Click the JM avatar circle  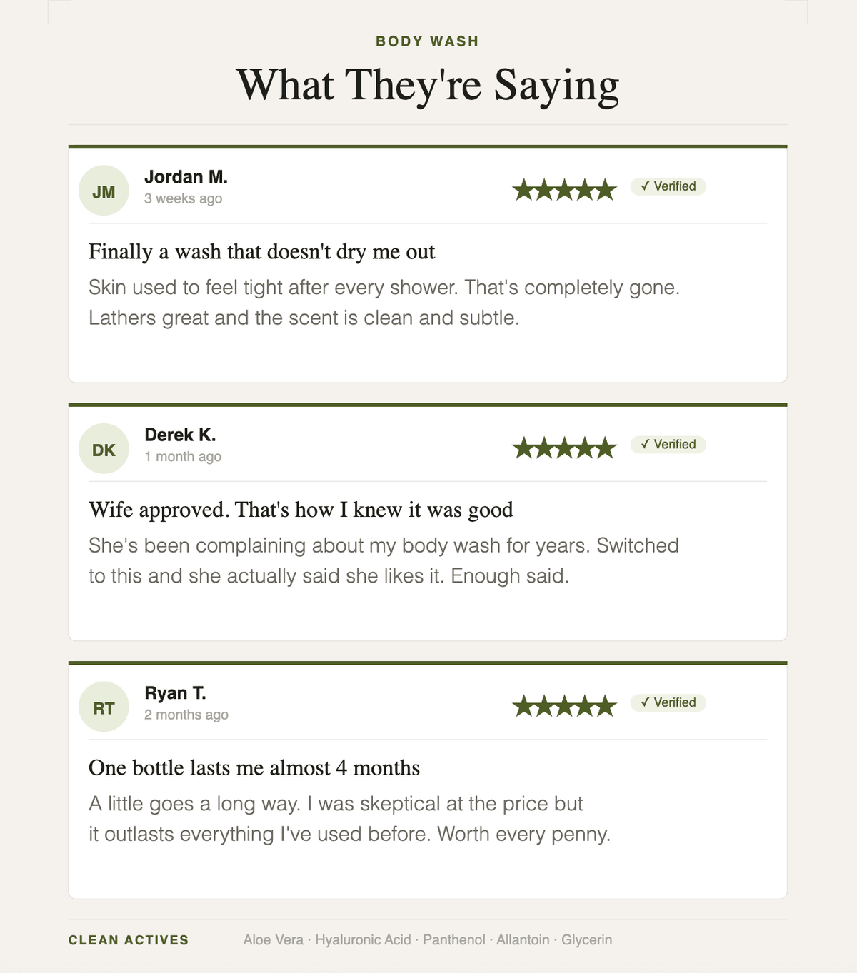104,191
